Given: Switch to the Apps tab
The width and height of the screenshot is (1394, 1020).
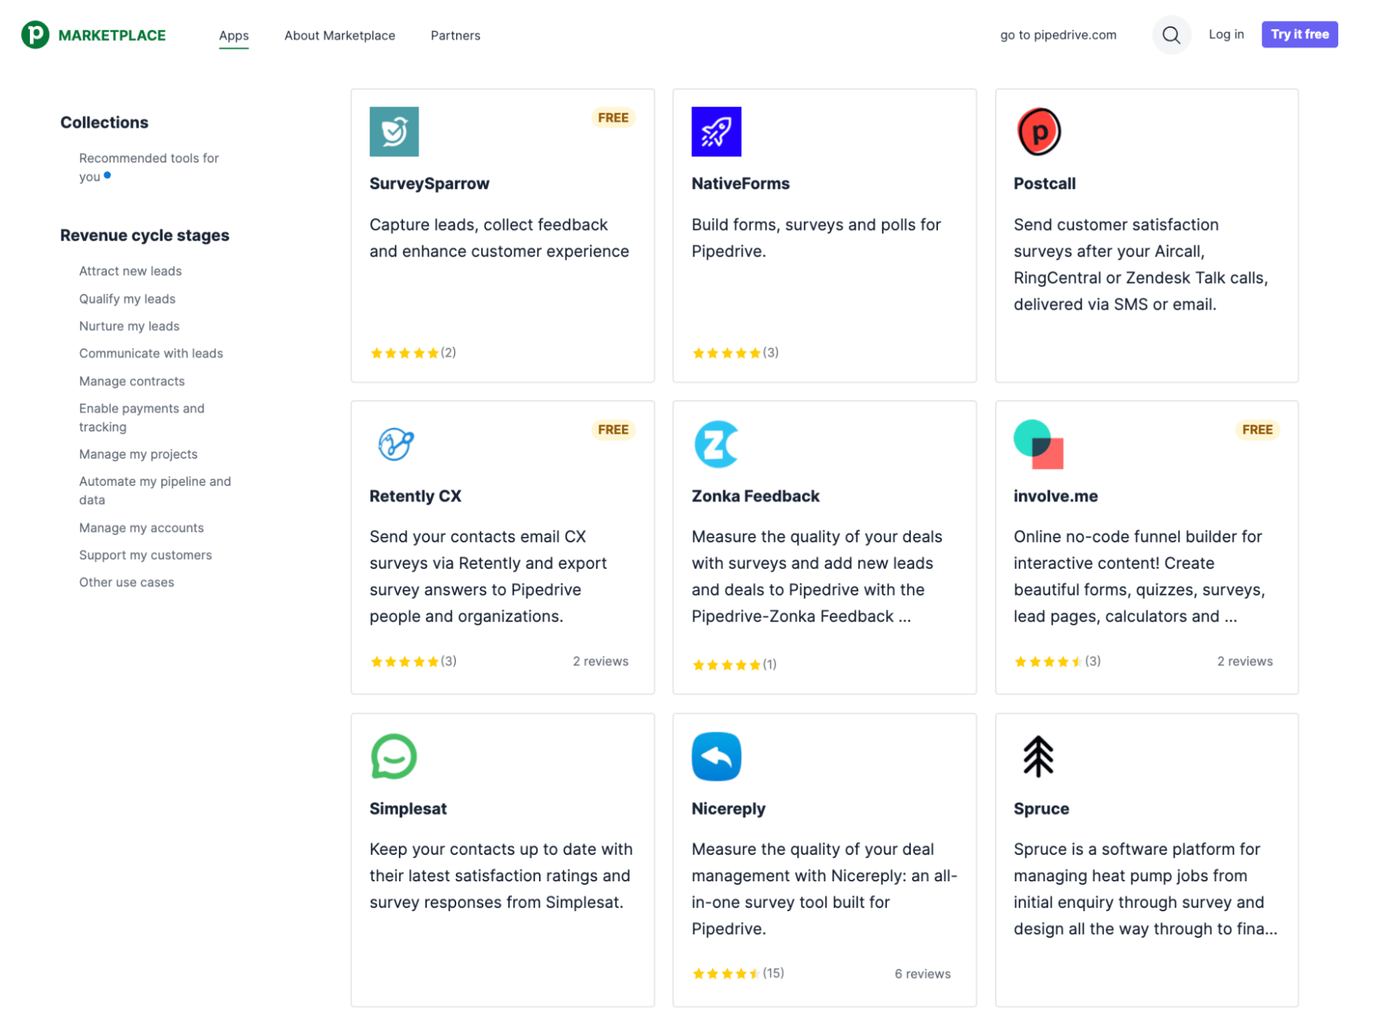Looking at the screenshot, I should (234, 36).
